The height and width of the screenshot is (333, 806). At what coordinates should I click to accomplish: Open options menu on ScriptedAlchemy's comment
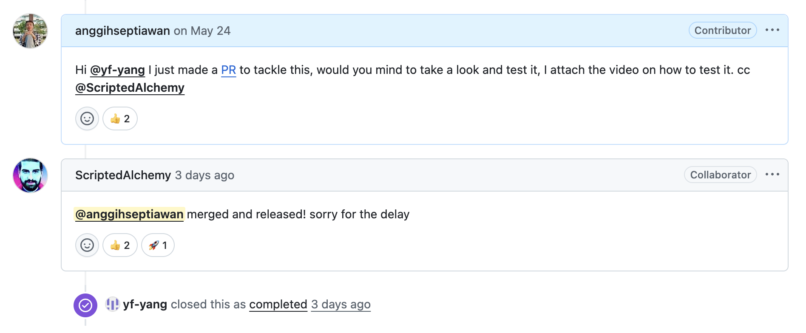772,175
